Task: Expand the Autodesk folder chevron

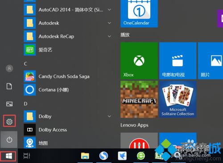Action: click(109, 23)
